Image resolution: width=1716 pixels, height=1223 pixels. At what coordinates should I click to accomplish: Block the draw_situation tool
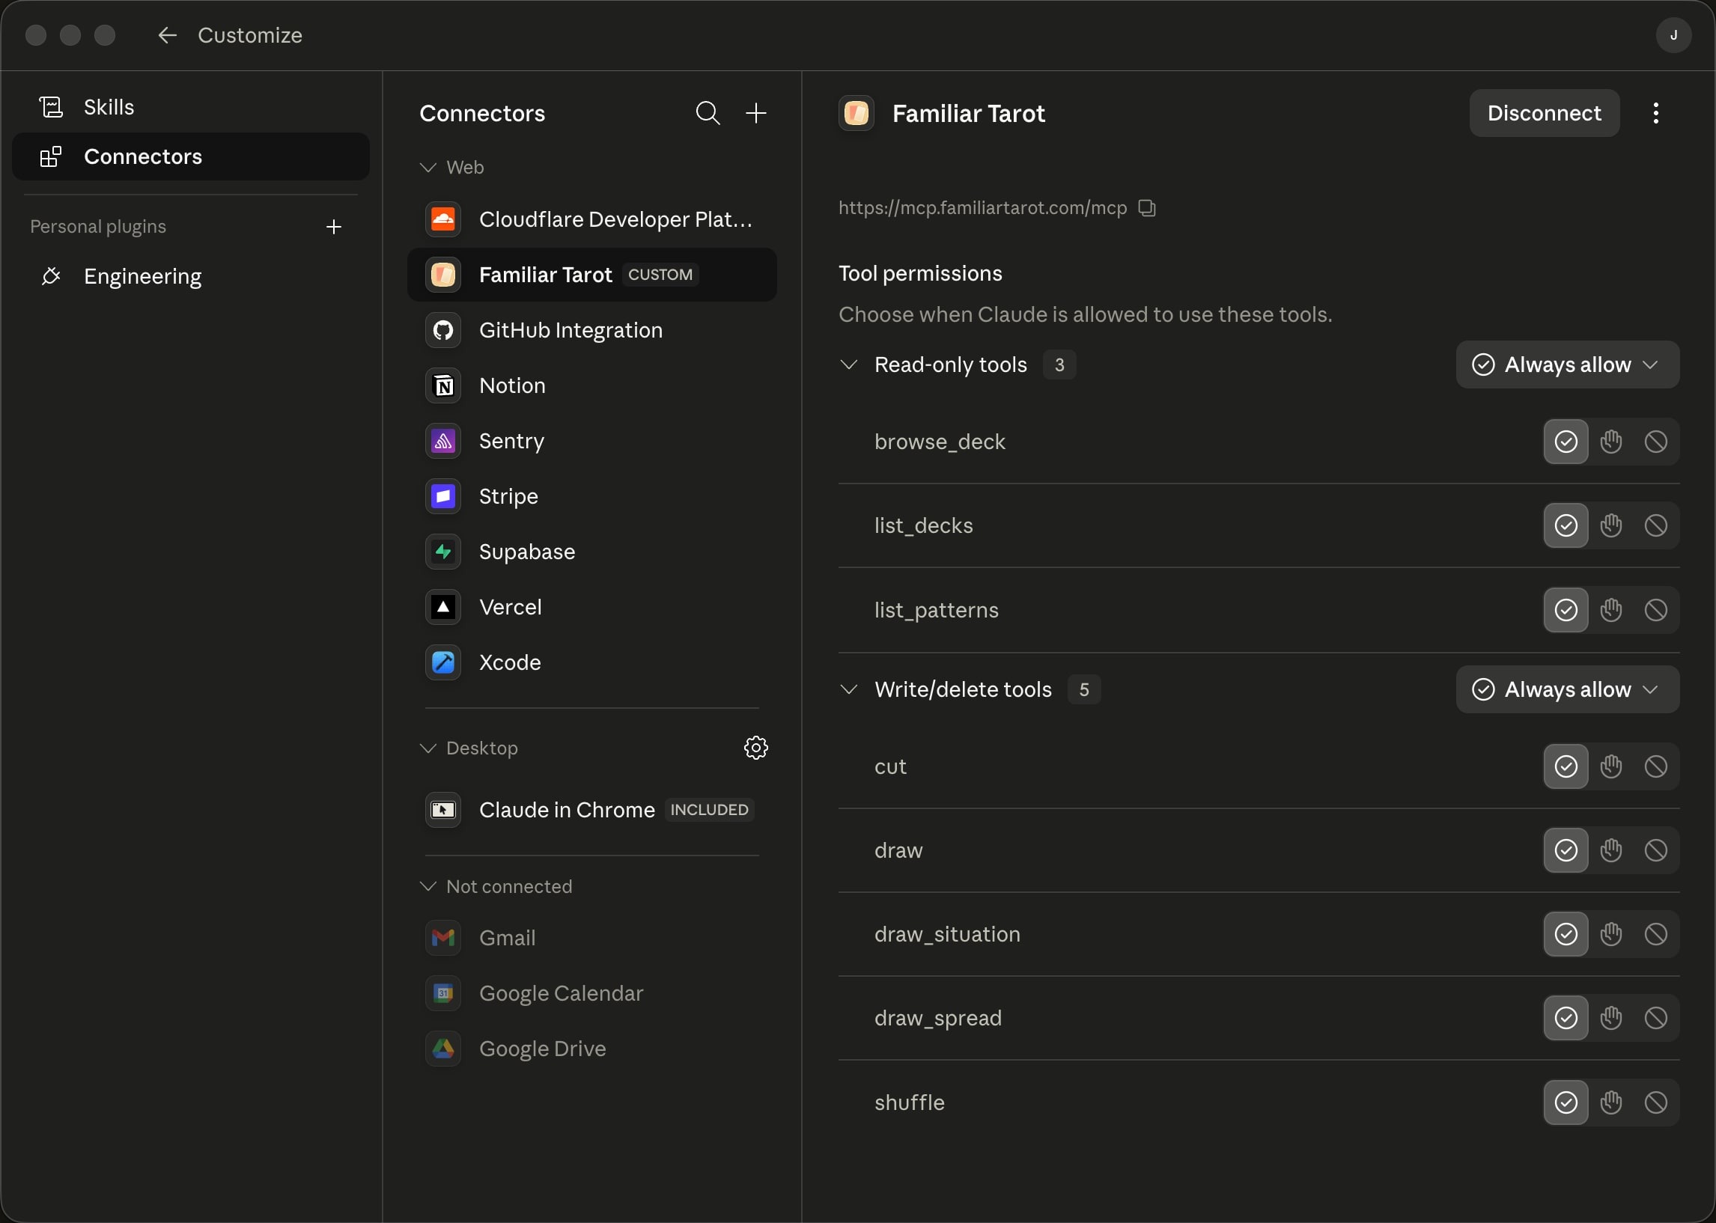pyautogui.click(x=1655, y=935)
